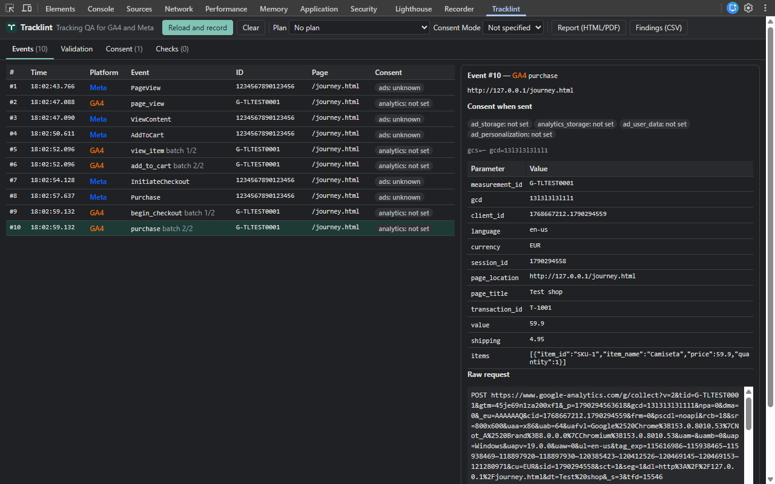Screen dimensions: 775x484
Task: Select event #5 view_item batch 1/2
Action: [230, 151]
